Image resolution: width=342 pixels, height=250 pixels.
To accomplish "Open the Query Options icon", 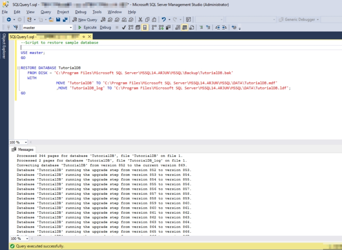I will coord(138,27).
